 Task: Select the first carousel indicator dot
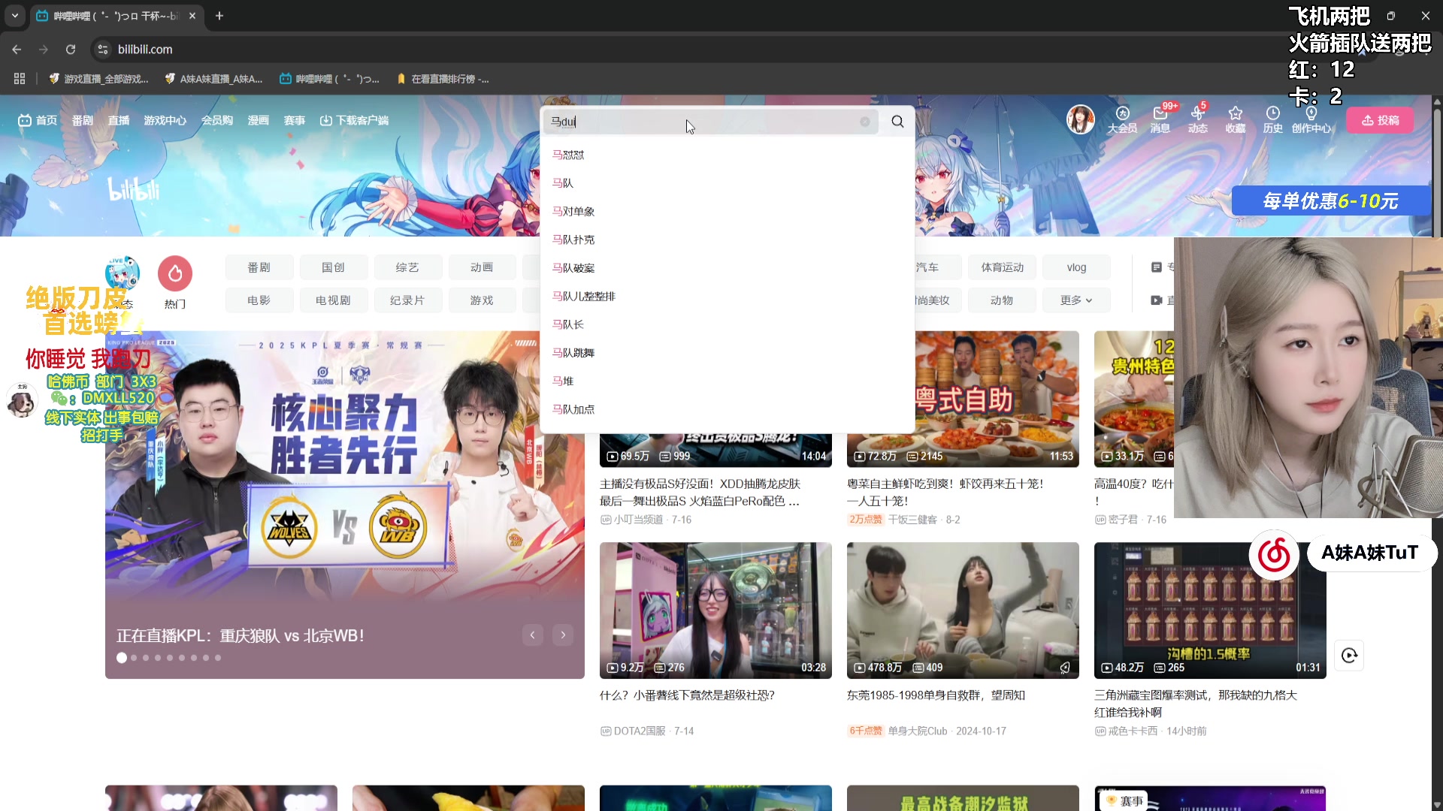click(x=122, y=658)
